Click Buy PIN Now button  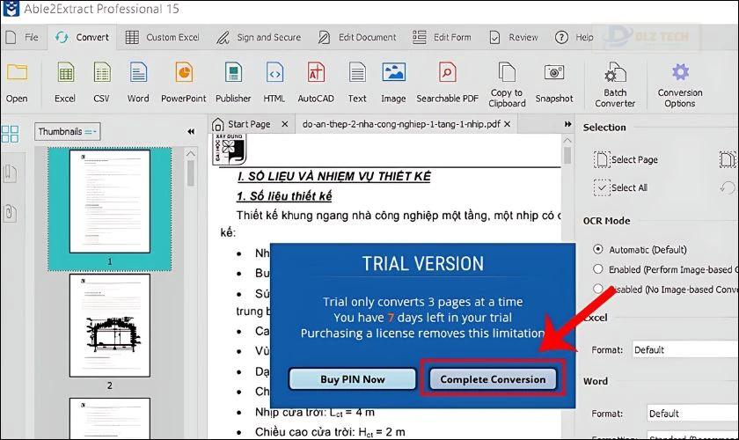pyautogui.click(x=353, y=379)
